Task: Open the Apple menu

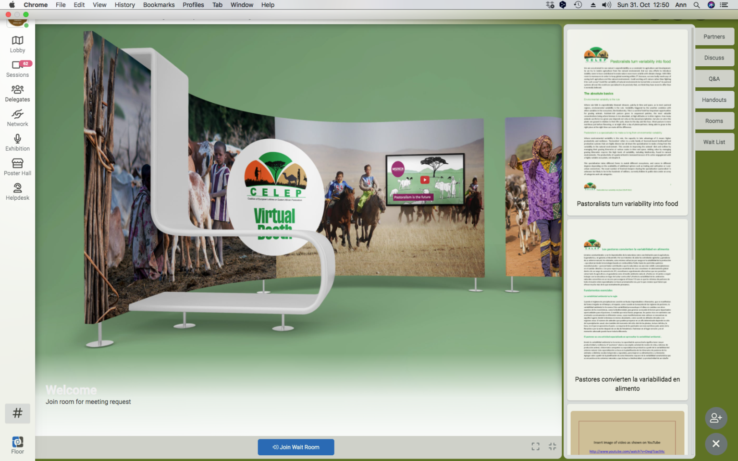Action: coord(12,5)
